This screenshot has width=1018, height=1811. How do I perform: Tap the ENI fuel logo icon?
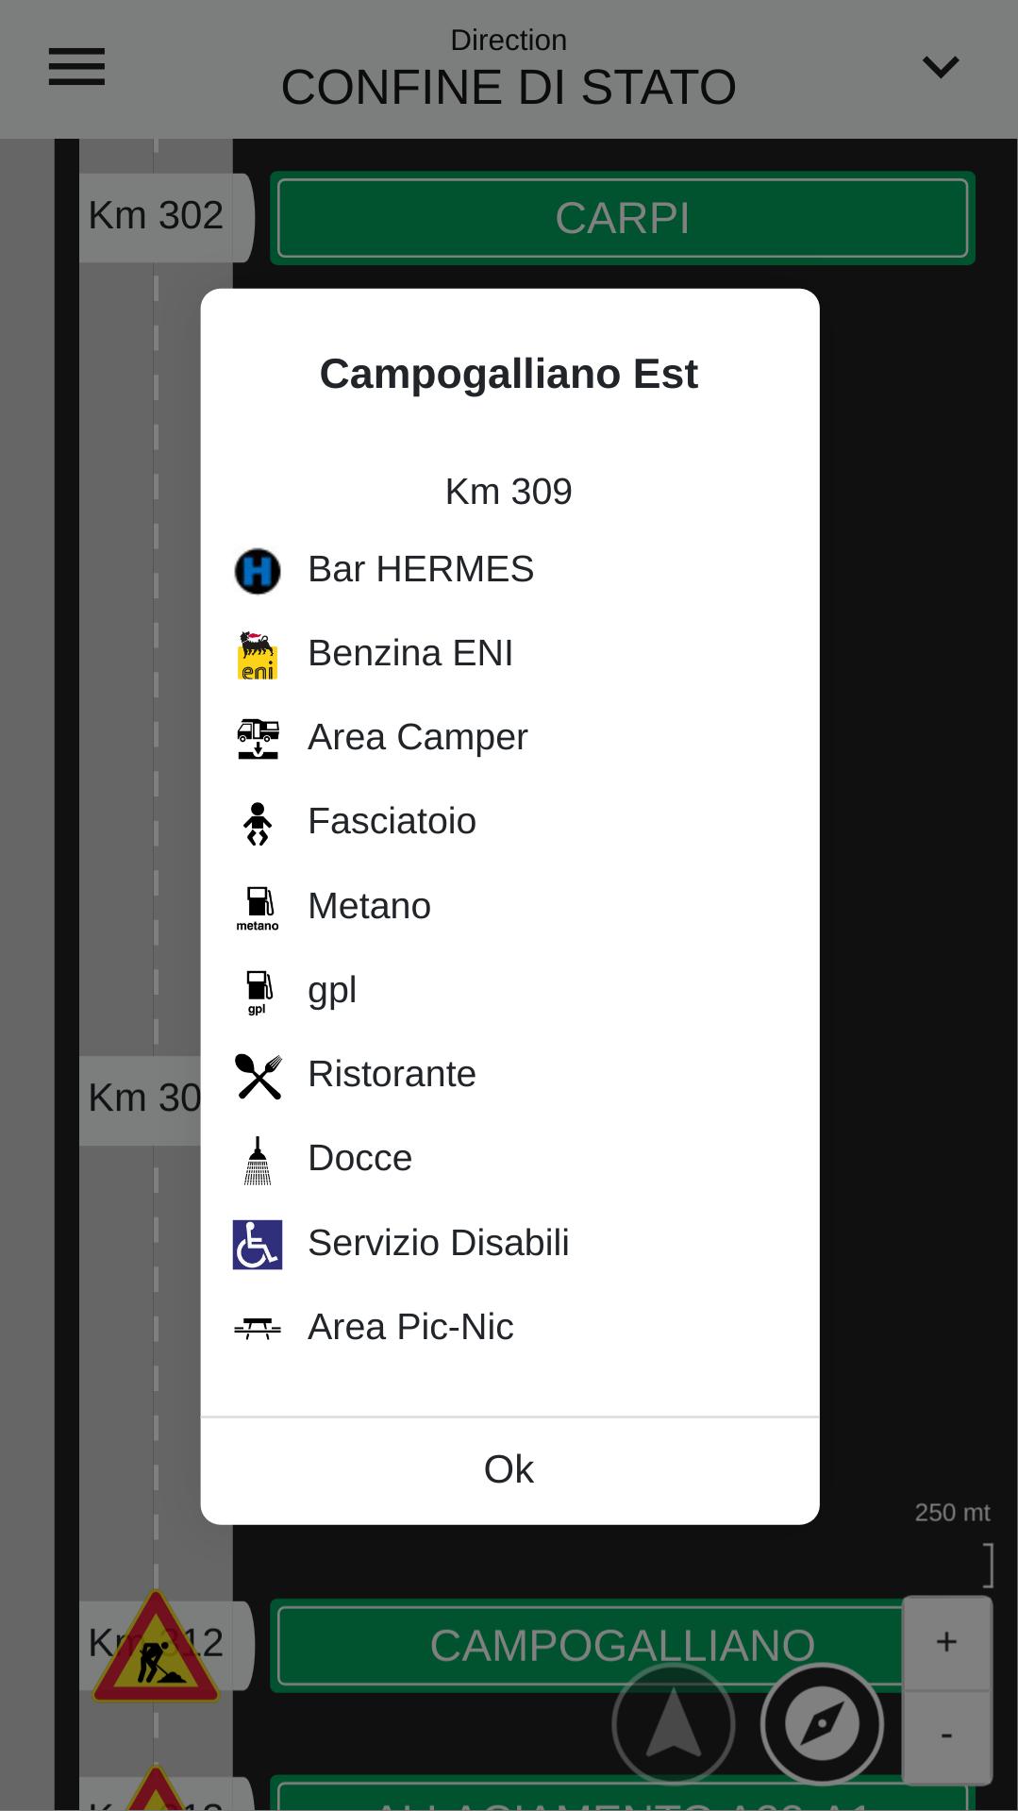pos(258,655)
